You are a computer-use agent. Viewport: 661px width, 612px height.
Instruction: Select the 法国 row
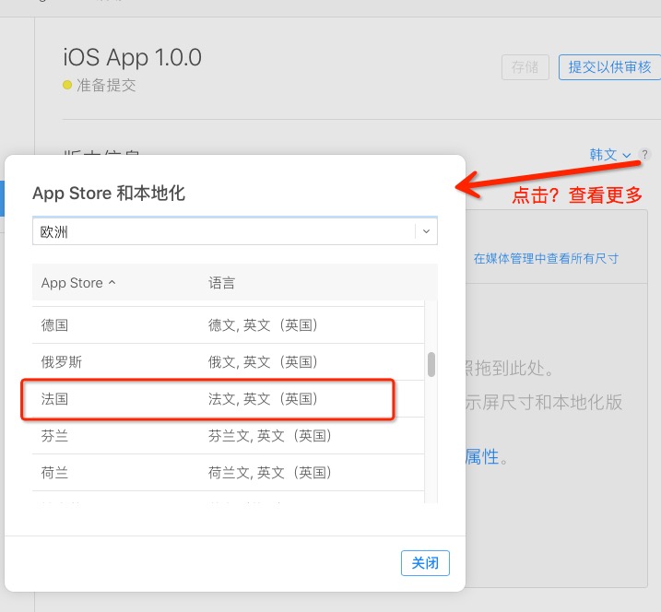coord(228,399)
